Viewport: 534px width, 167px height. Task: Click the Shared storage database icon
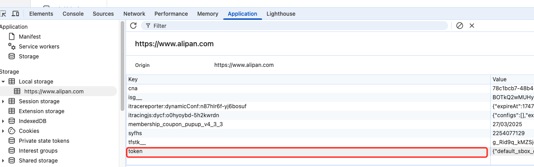click(12, 160)
